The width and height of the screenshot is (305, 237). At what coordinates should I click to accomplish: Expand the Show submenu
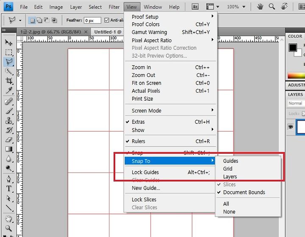click(x=170, y=130)
